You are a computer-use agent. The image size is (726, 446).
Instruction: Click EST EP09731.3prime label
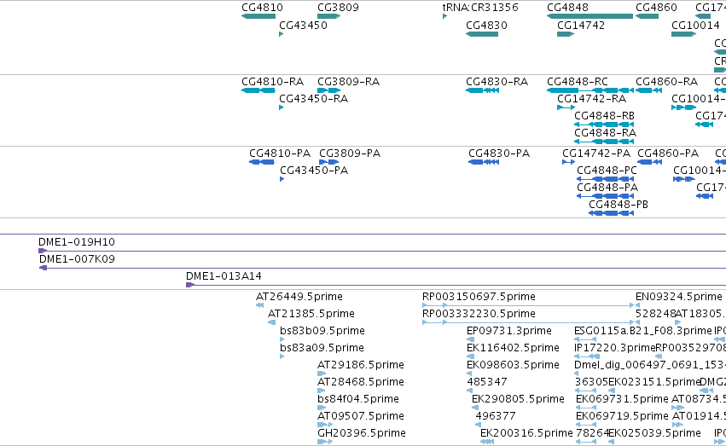(x=509, y=331)
